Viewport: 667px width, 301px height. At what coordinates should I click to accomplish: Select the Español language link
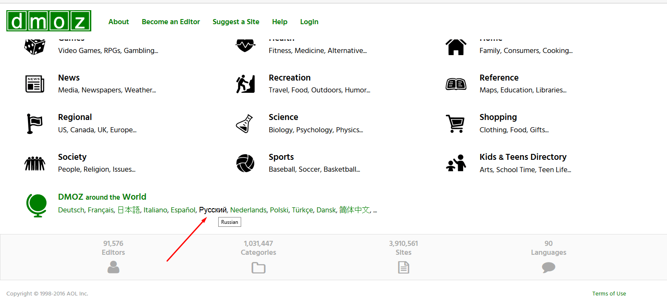coord(183,210)
